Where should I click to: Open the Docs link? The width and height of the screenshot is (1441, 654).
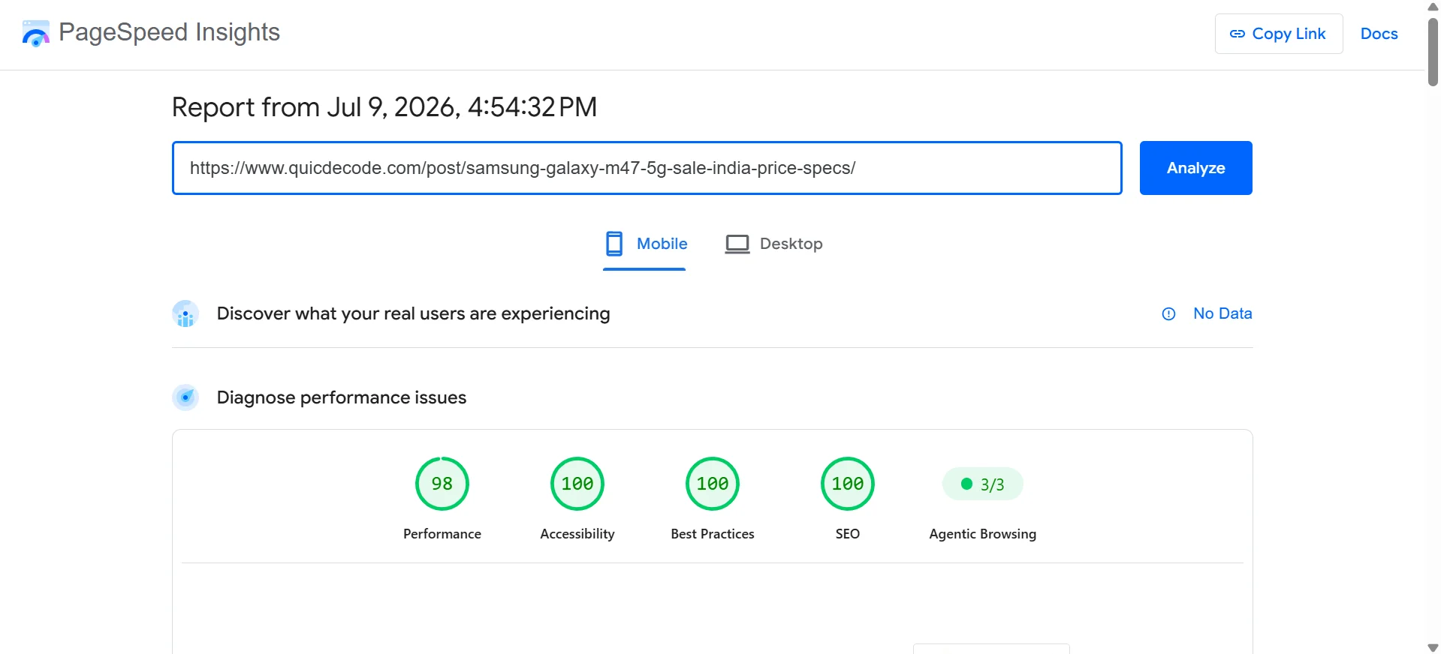(1379, 34)
